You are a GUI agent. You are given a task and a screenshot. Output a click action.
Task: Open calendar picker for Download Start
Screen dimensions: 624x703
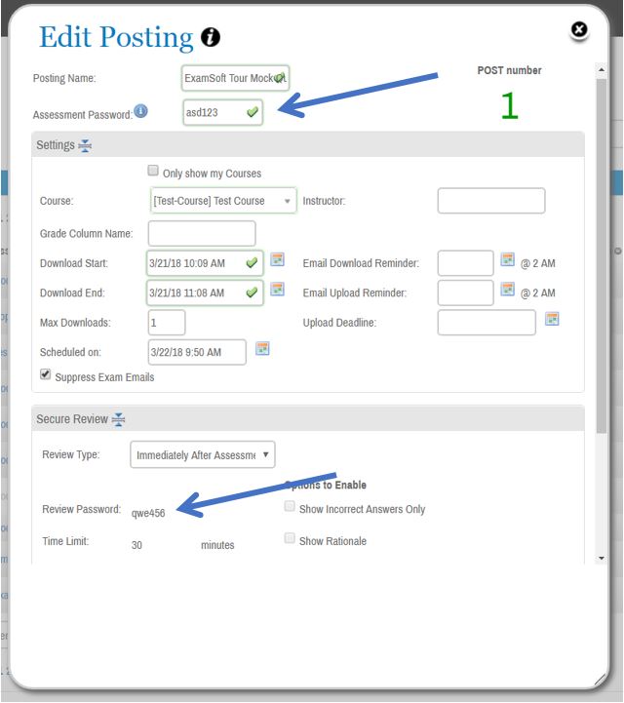point(277,260)
